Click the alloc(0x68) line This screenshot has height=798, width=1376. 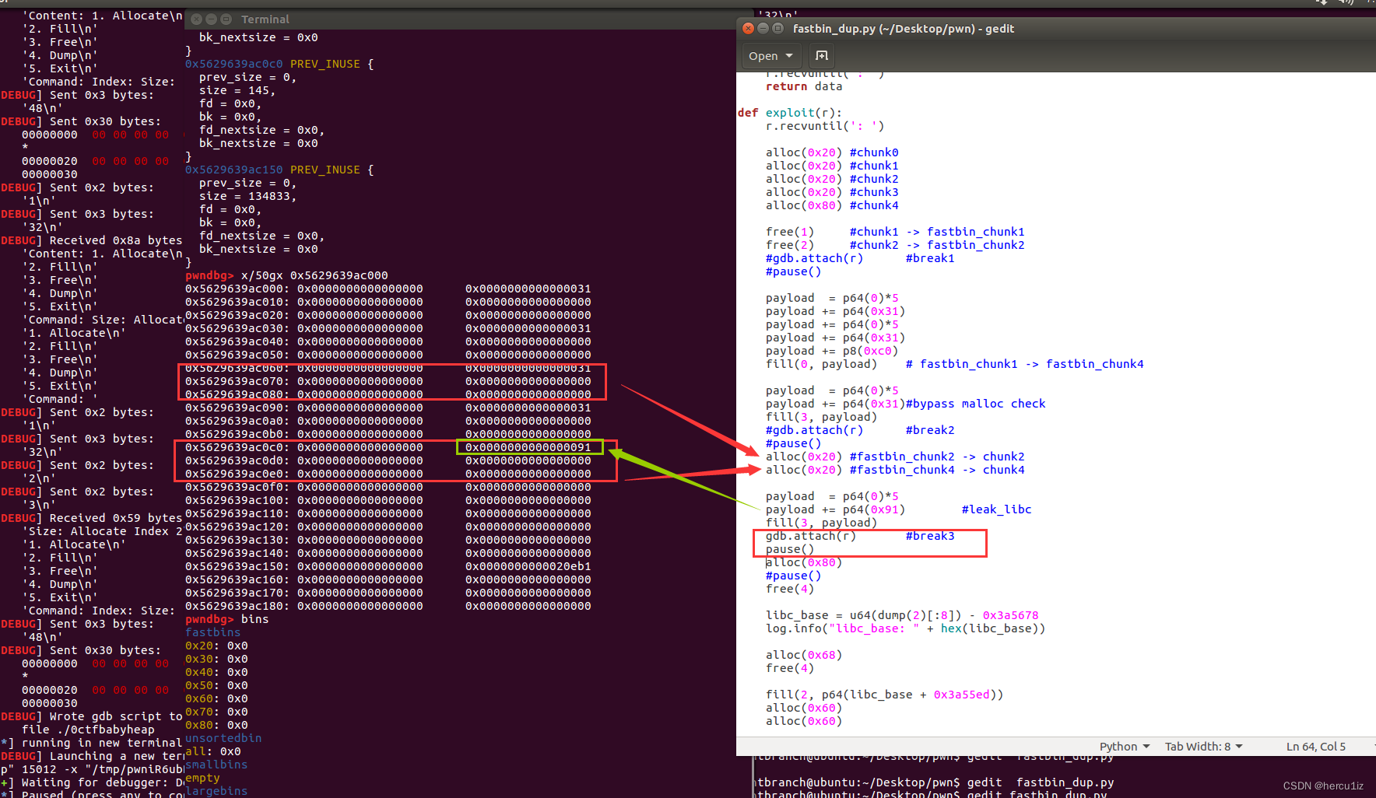pyautogui.click(x=804, y=655)
